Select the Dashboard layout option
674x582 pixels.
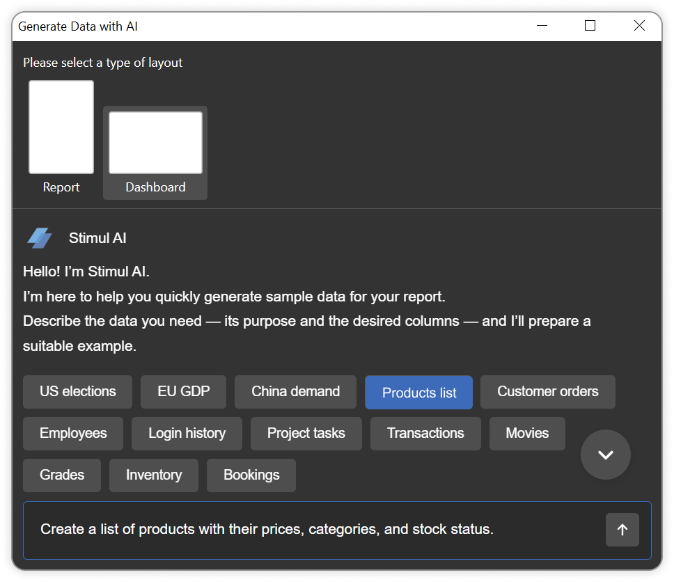click(155, 143)
